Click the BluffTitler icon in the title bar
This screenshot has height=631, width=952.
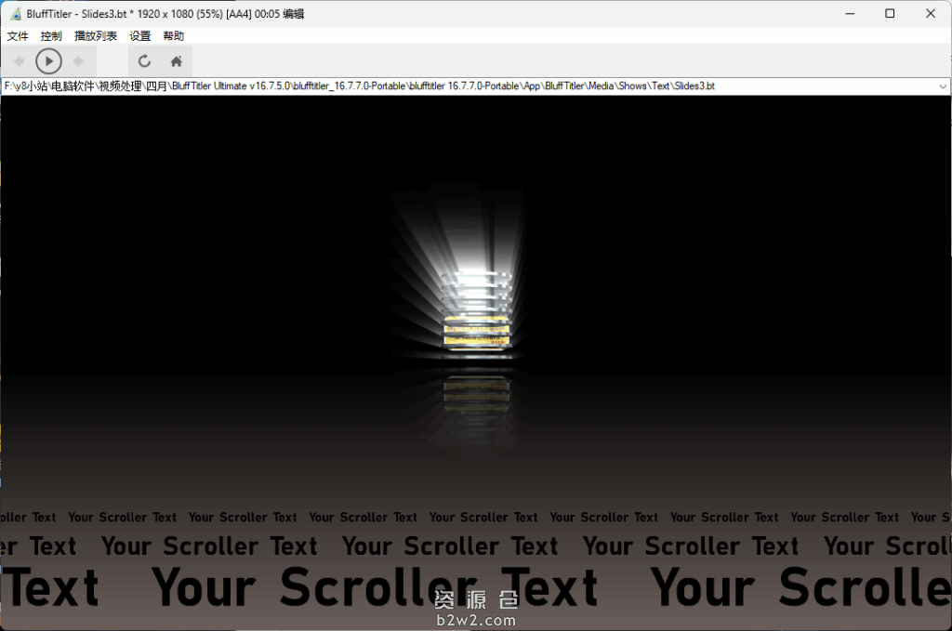click(x=13, y=13)
